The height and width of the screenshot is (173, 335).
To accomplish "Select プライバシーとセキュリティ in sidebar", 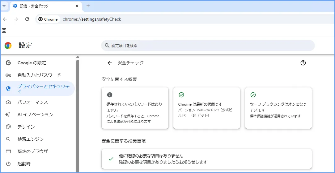I will [x=38, y=89].
